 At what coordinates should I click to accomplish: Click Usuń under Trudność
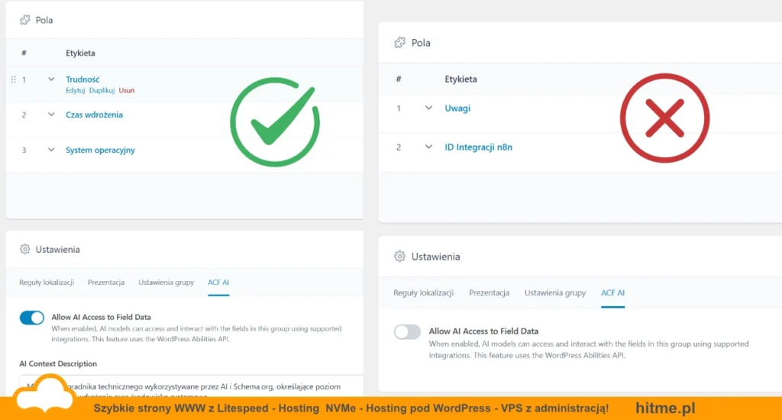pos(127,90)
